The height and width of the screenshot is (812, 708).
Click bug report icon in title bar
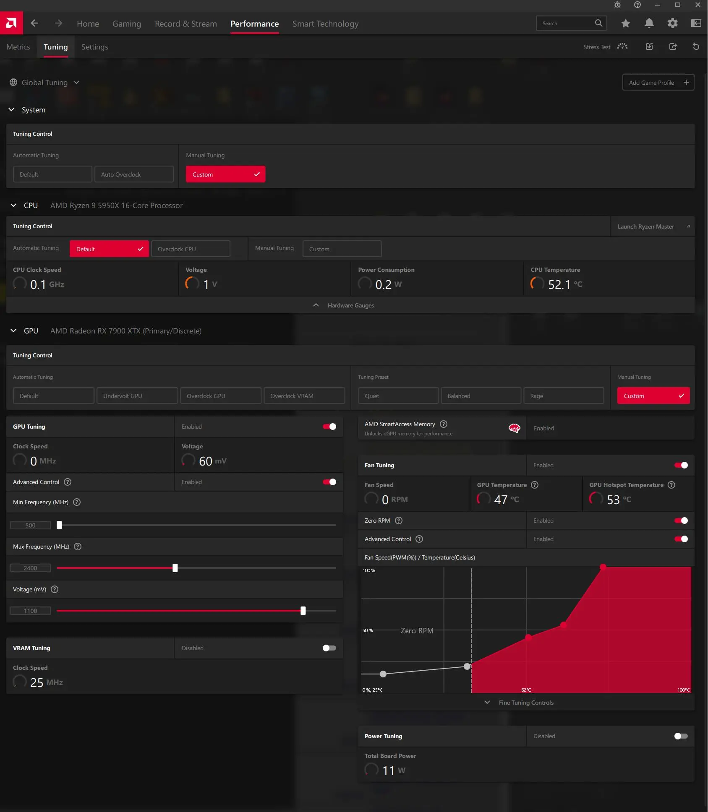(x=617, y=5)
